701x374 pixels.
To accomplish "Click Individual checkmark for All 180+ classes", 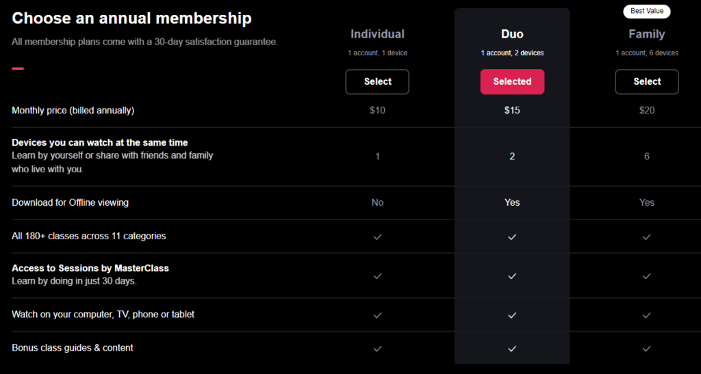I will 377,237.
